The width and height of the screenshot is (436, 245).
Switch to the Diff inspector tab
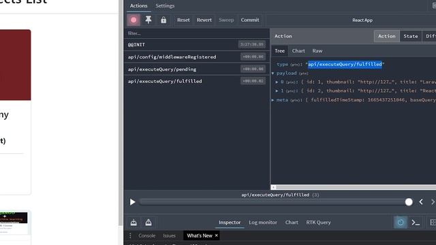coord(429,36)
